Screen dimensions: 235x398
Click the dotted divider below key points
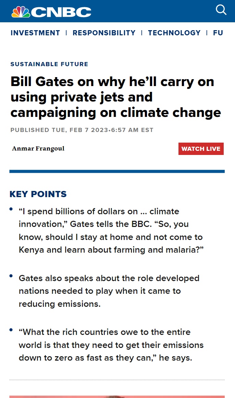(x=117, y=380)
